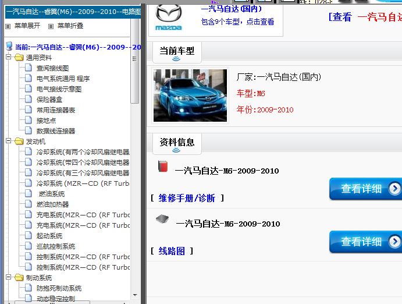The width and height of the screenshot is (402, 304).
Task: Click document icon next to 防抱死制动系统
Action: (29, 288)
